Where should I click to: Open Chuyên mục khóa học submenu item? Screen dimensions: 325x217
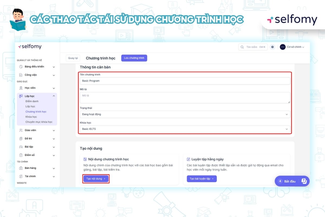click(x=39, y=122)
